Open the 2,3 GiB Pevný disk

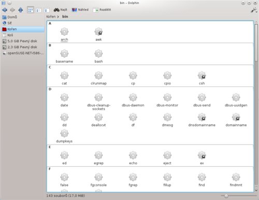click(x=23, y=47)
